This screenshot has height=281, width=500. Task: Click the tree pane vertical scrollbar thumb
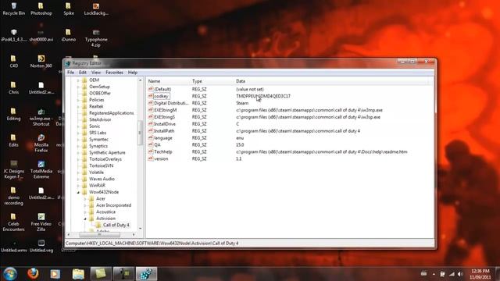coord(140,133)
